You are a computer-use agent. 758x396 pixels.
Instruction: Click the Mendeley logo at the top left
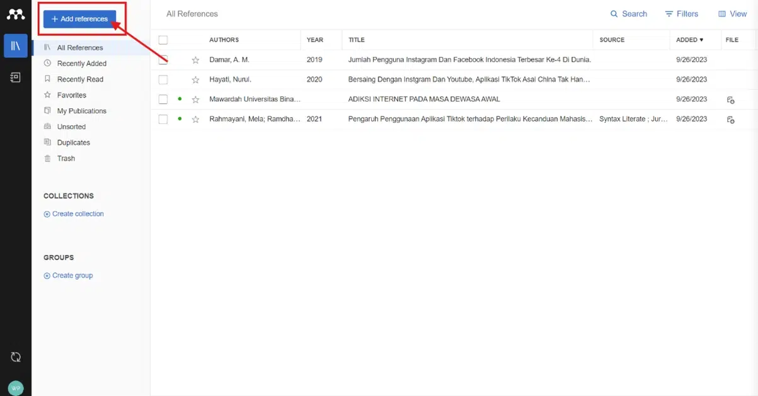[x=15, y=13]
